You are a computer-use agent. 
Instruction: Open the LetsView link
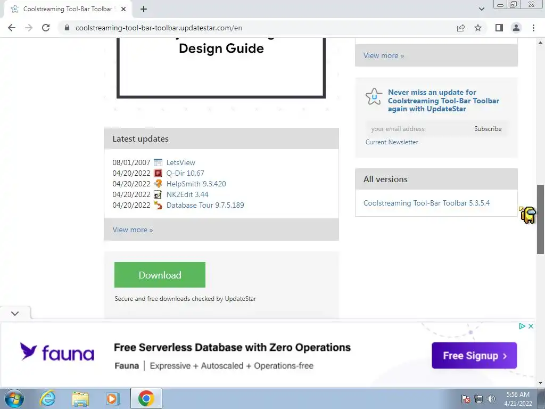pos(181,162)
